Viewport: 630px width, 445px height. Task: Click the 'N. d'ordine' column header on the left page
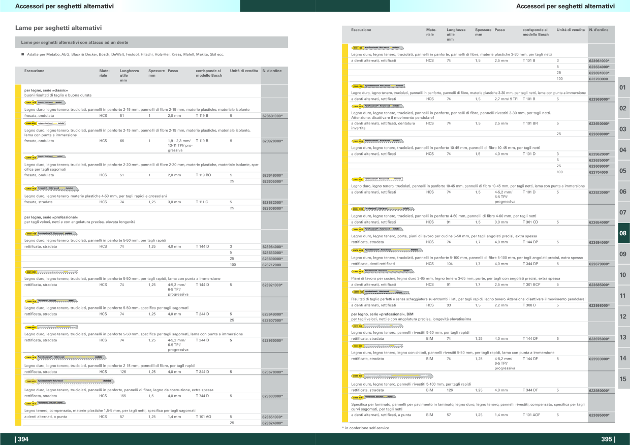(272, 71)
